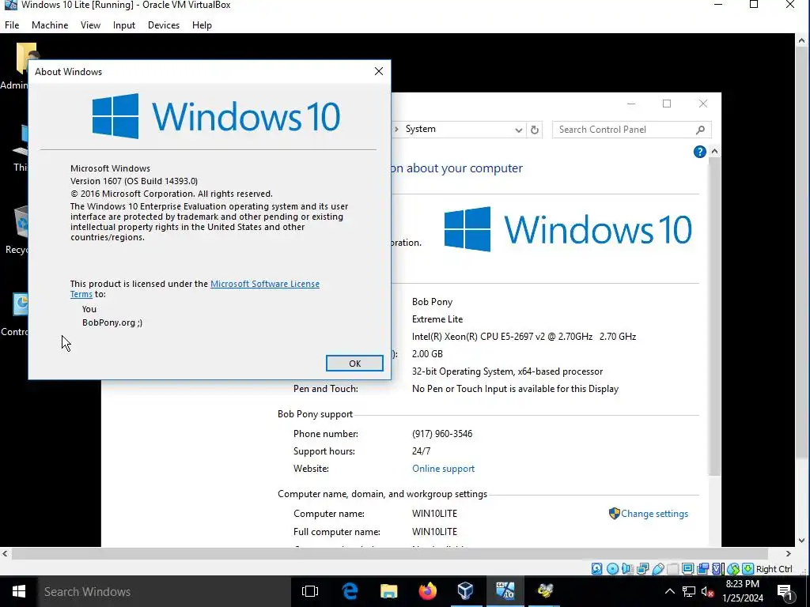The width and height of the screenshot is (810, 607).
Task: Click the Search Control Panel field
Action: tap(632, 130)
